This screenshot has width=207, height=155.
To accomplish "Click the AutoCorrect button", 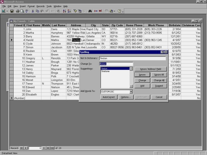I will point(109,97).
